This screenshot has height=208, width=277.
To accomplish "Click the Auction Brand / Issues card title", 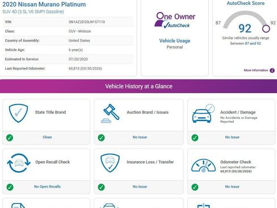I will [148, 113].
